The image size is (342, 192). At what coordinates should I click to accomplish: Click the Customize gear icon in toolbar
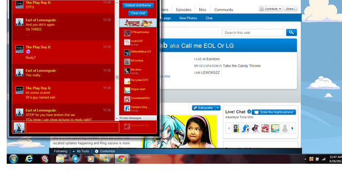point(97,151)
